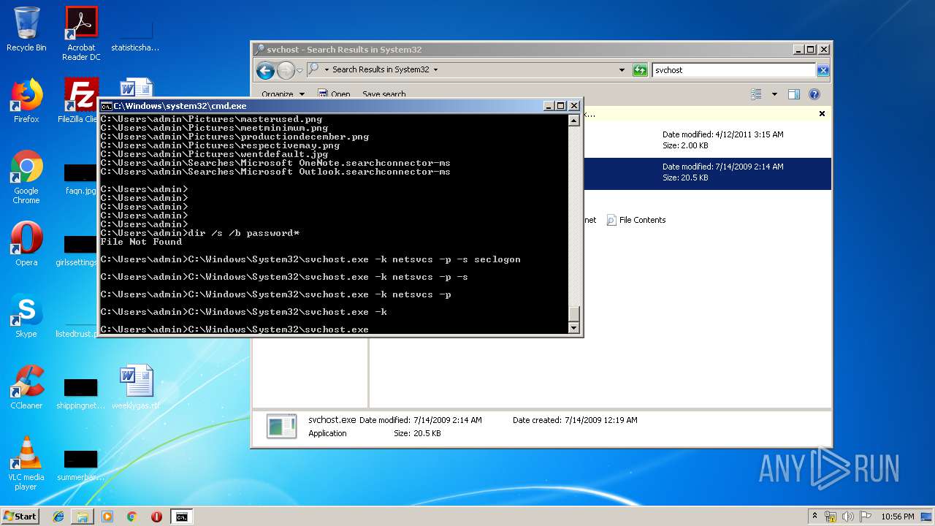Select summerbar file on desktop

[x=80, y=465]
